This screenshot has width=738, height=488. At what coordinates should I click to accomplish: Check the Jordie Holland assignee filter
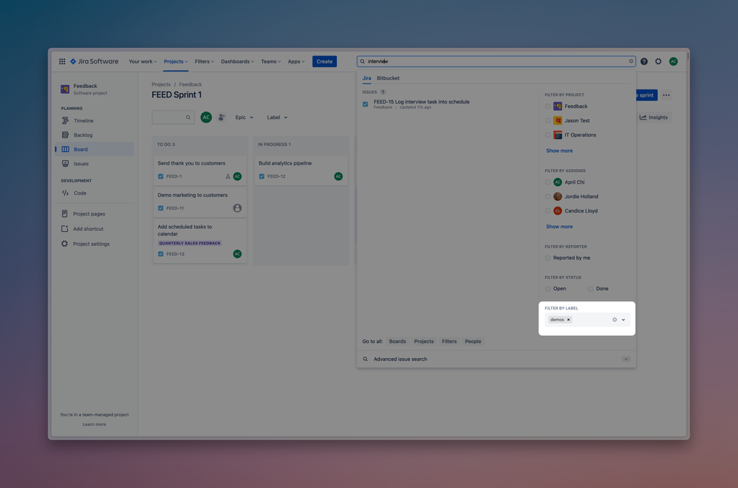tap(547, 196)
